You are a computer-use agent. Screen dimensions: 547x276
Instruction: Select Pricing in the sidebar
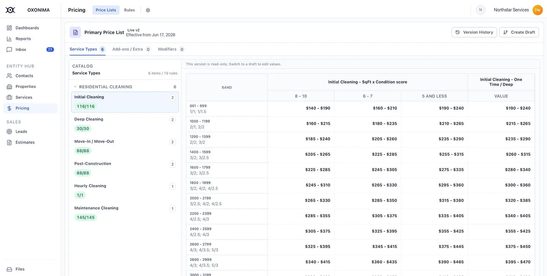(x=30, y=108)
